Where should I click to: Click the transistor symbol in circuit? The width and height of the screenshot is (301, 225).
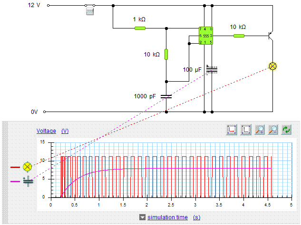(270, 35)
